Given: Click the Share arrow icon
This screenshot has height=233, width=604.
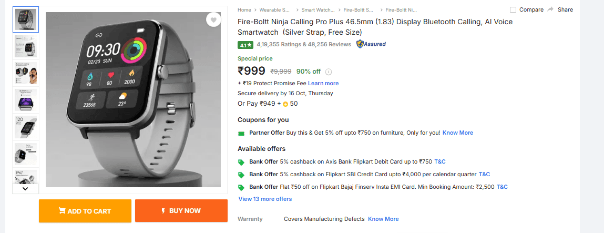Looking at the screenshot, I should point(550,9).
